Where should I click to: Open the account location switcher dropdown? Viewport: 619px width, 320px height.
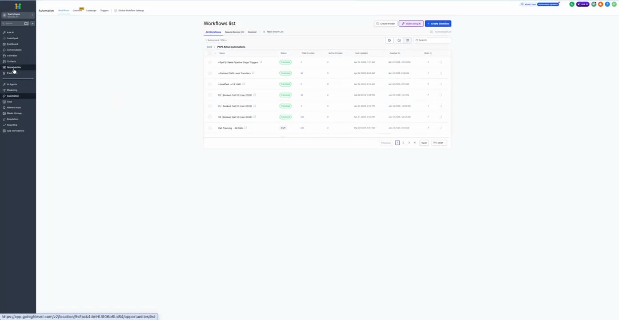click(18, 15)
